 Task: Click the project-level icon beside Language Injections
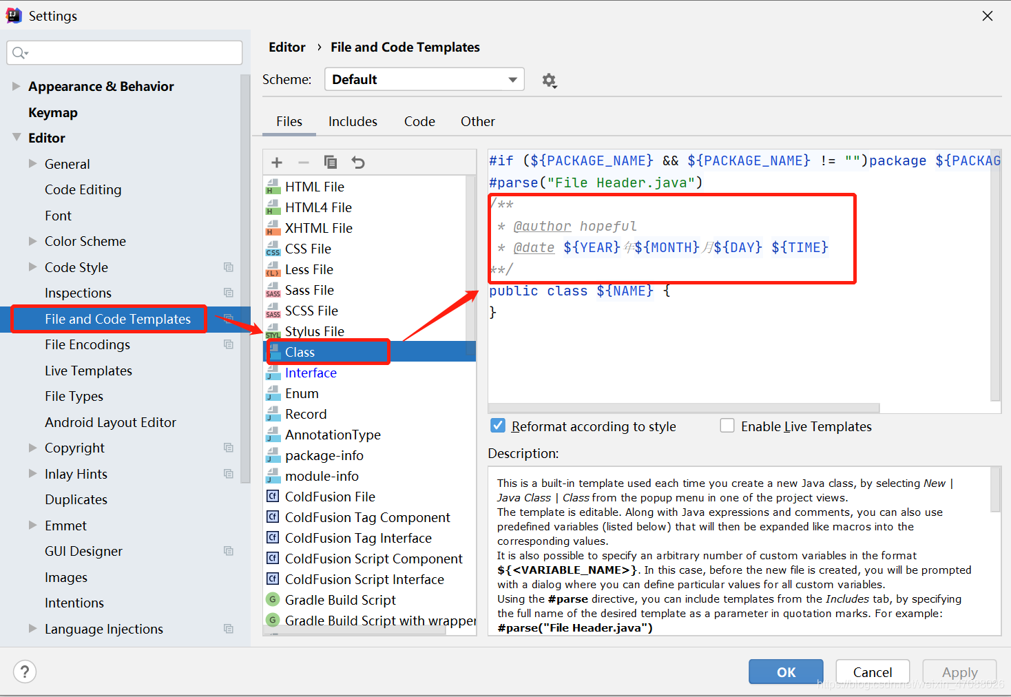[229, 629]
